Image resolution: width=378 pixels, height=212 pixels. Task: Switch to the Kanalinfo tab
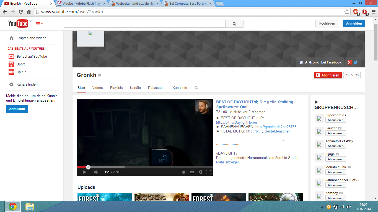pos(180,88)
